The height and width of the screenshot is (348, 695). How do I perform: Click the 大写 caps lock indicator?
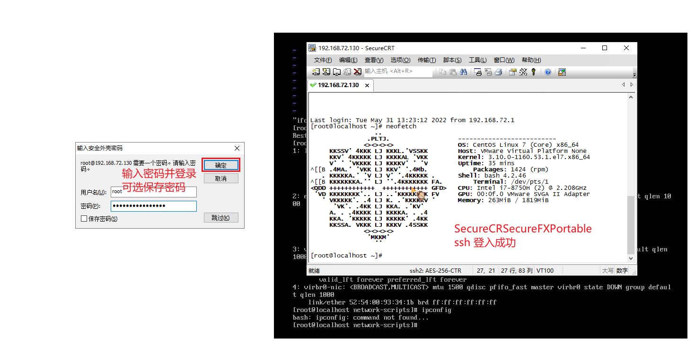[607, 271]
